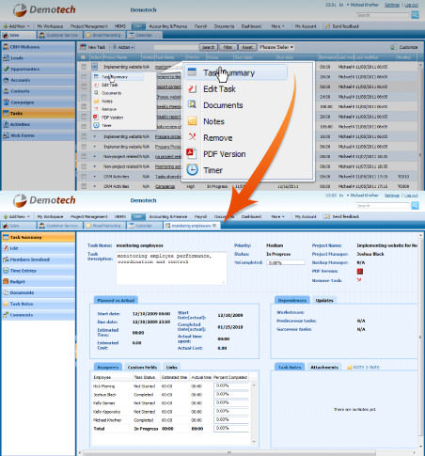Tick the checkbox of the first Implementing website row
425x456 pixels.
(x=84, y=67)
